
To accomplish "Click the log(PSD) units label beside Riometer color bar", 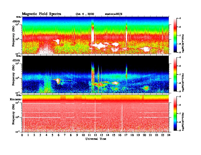I will 183,122.
